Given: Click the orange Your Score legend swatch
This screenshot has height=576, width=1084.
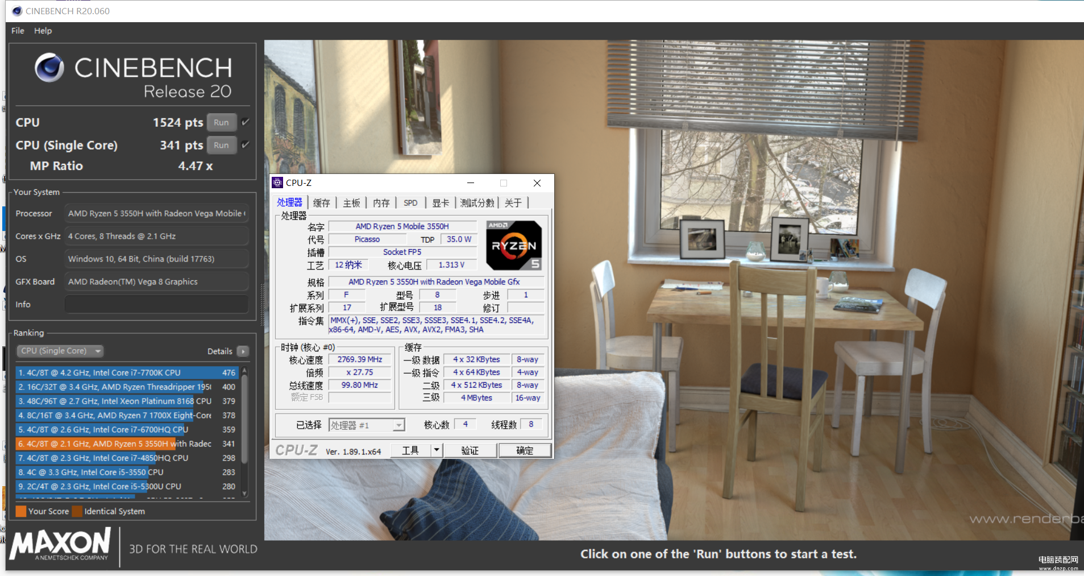Looking at the screenshot, I should pyautogui.click(x=21, y=511).
